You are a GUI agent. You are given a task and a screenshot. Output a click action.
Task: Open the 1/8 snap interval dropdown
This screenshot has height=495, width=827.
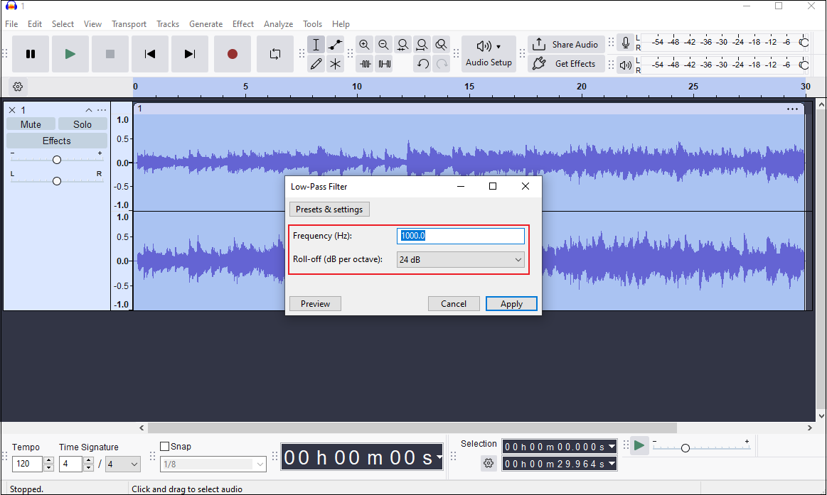tap(213, 464)
